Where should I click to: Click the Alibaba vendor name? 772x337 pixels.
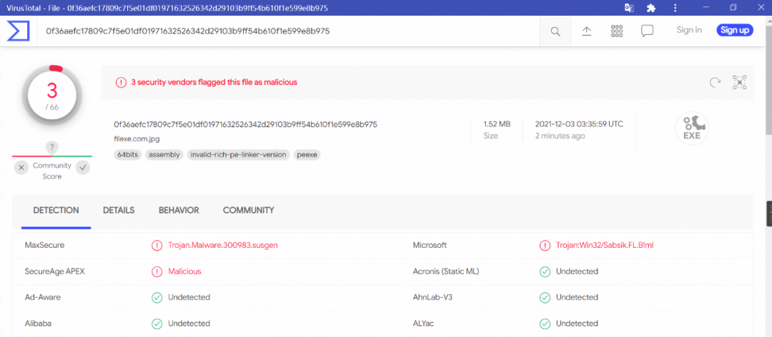click(x=38, y=323)
